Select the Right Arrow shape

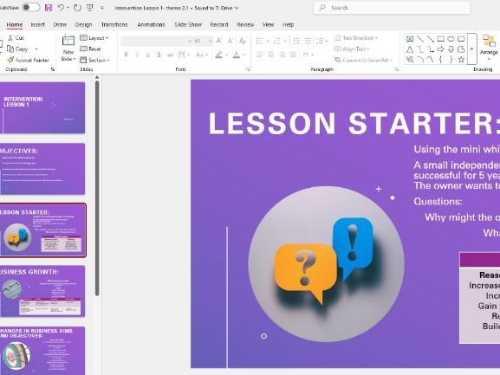[x=441, y=49]
